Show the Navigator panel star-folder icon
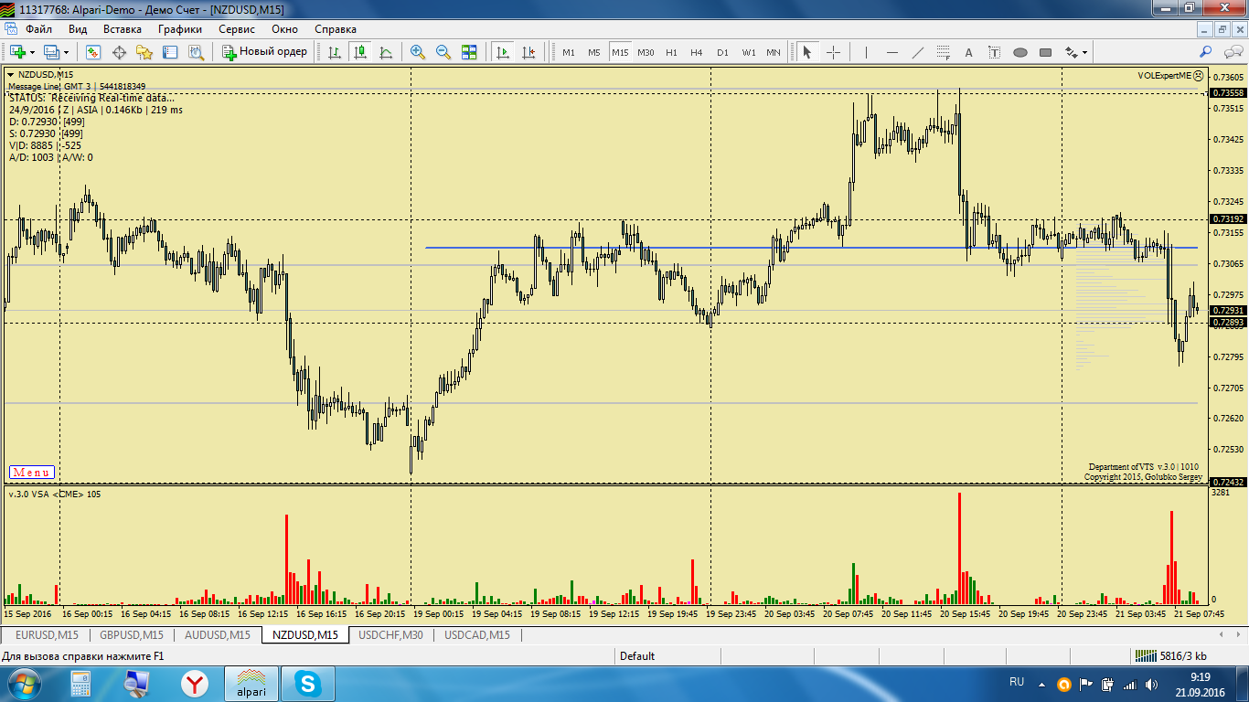 [x=144, y=52]
